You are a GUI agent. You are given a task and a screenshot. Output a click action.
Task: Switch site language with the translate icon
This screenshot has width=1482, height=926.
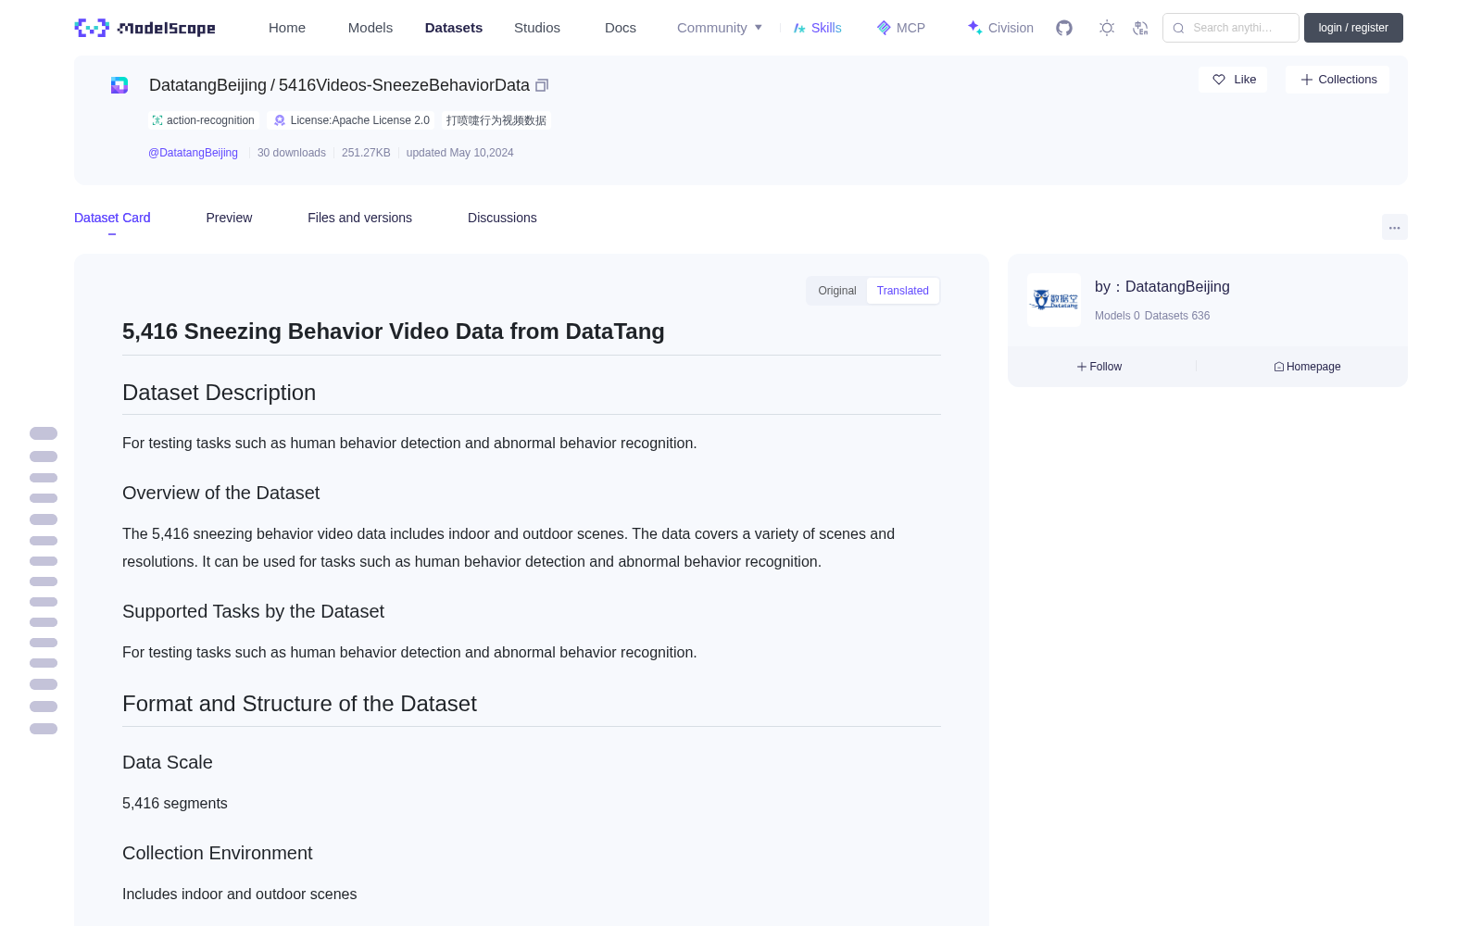(1141, 28)
